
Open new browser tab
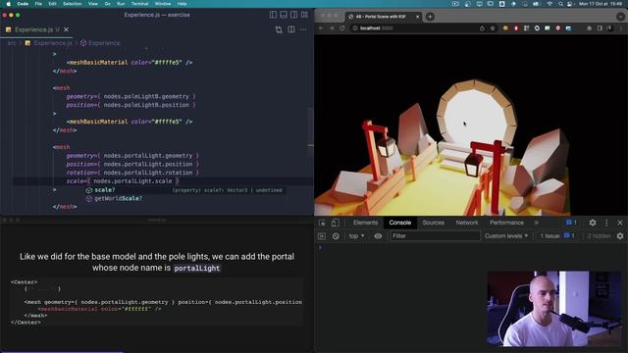(x=430, y=17)
